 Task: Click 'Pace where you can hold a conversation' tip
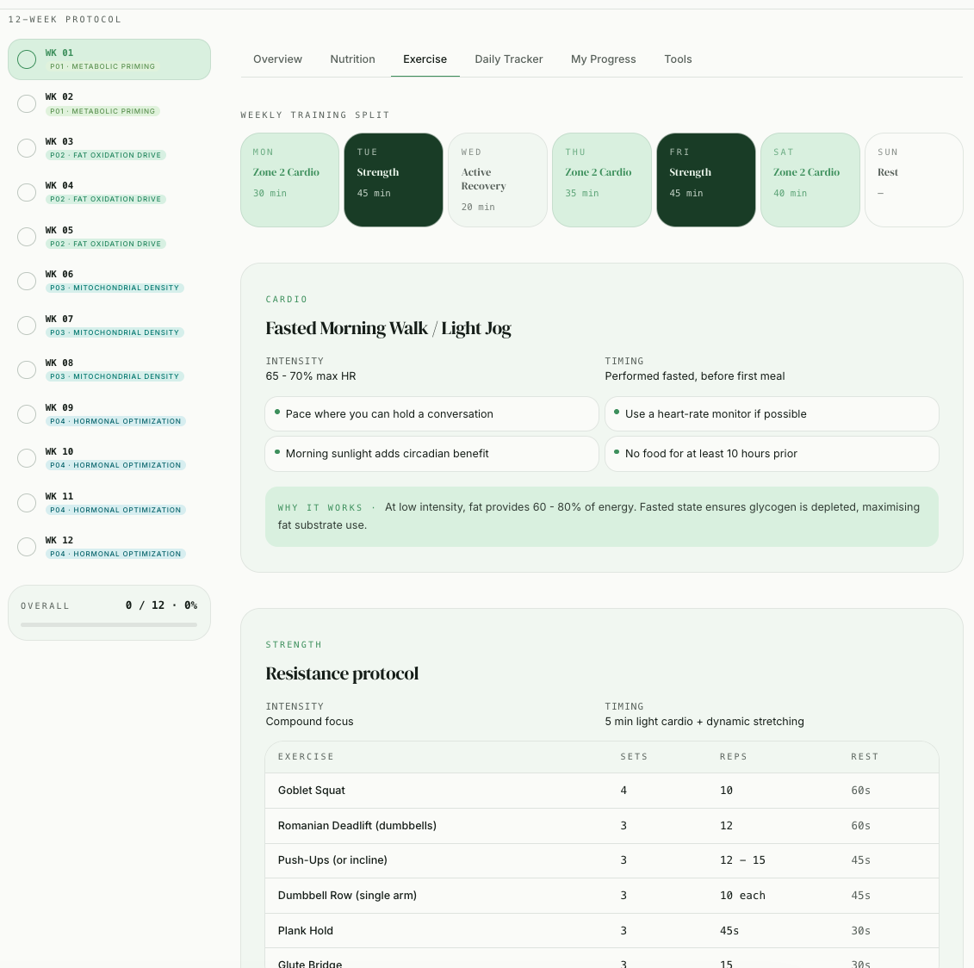pos(431,413)
